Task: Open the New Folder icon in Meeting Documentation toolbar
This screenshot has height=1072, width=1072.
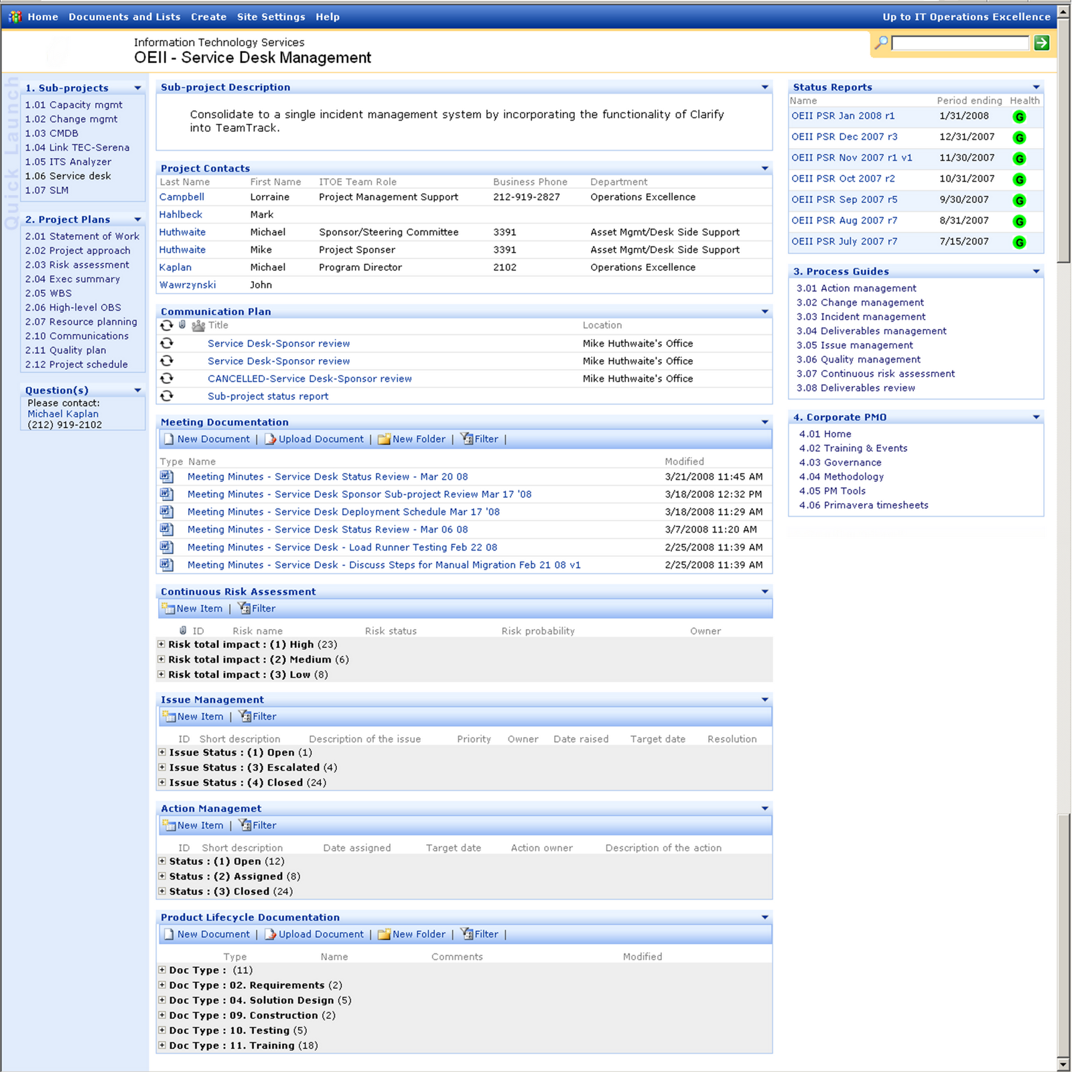Action: 383,439
